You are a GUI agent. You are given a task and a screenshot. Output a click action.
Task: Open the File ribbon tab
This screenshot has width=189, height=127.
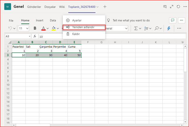point(11,21)
